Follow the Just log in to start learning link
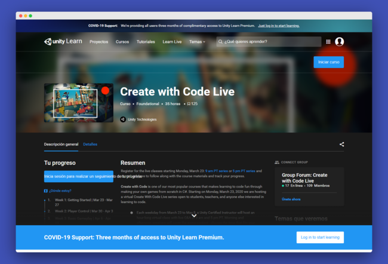This screenshot has width=388, height=264. coord(279,26)
